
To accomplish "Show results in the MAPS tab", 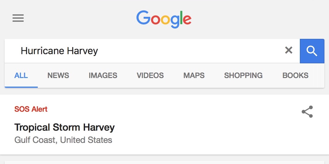I will (x=194, y=76).
